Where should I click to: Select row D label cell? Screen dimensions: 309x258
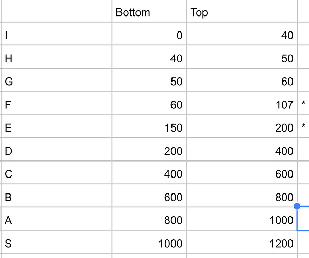(x=56, y=149)
